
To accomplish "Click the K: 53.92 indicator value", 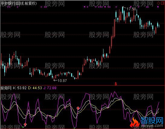I will (20, 88).
